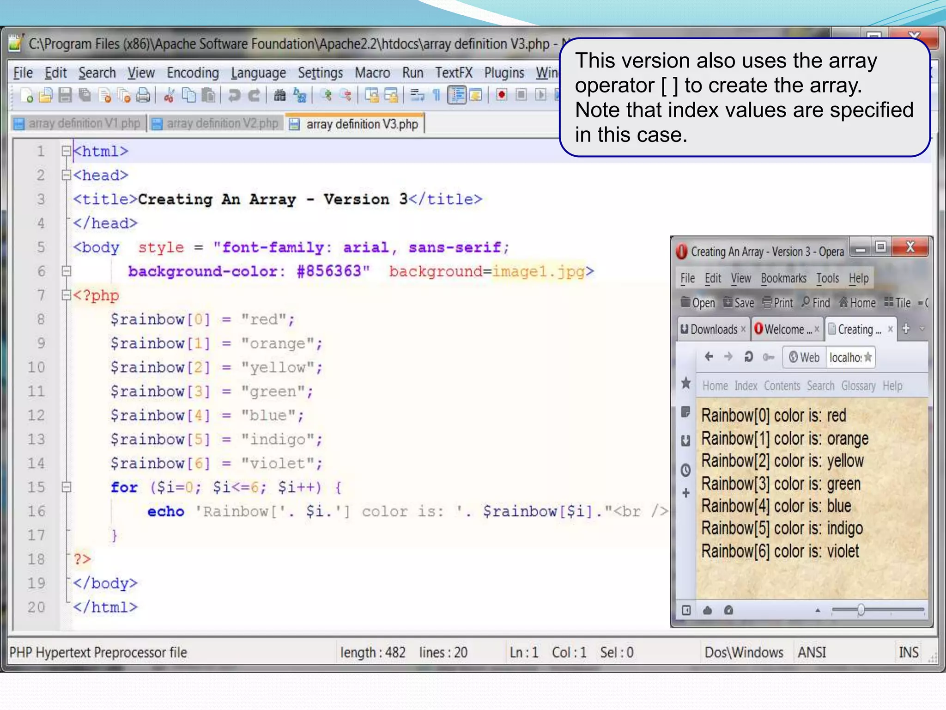Image resolution: width=946 pixels, height=710 pixels.
Task: Click the History clock panel icon in Opera sidebar
Action: 686,470
